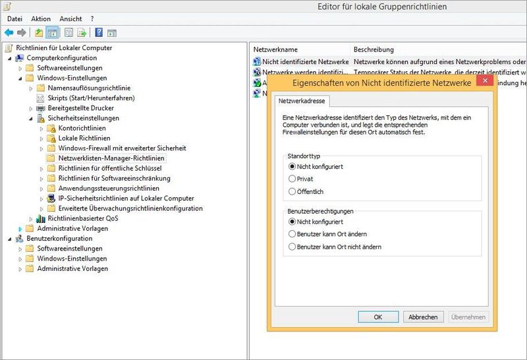The width and height of the screenshot is (527, 360).
Task: Click the 'Netzwerke werden identifizi...' list entry
Action: click(x=305, y=72)
